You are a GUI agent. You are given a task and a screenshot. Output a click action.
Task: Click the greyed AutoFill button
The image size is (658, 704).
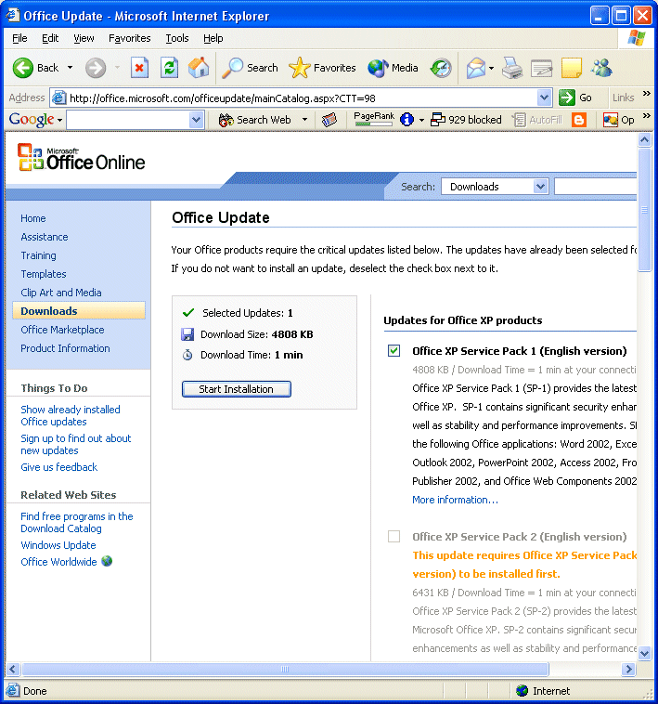(x=537, y=120)
